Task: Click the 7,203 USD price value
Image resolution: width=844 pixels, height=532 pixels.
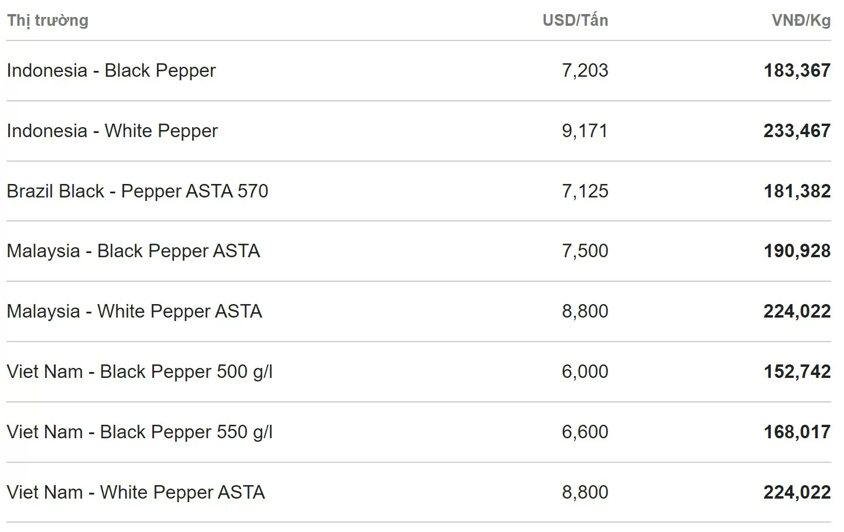Action: [585, 70]
